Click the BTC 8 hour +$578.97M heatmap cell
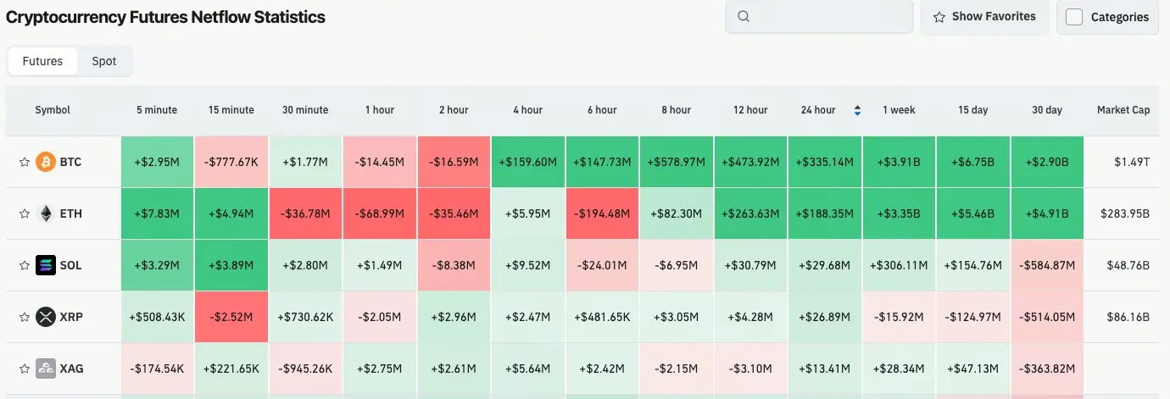 point(676,162)
